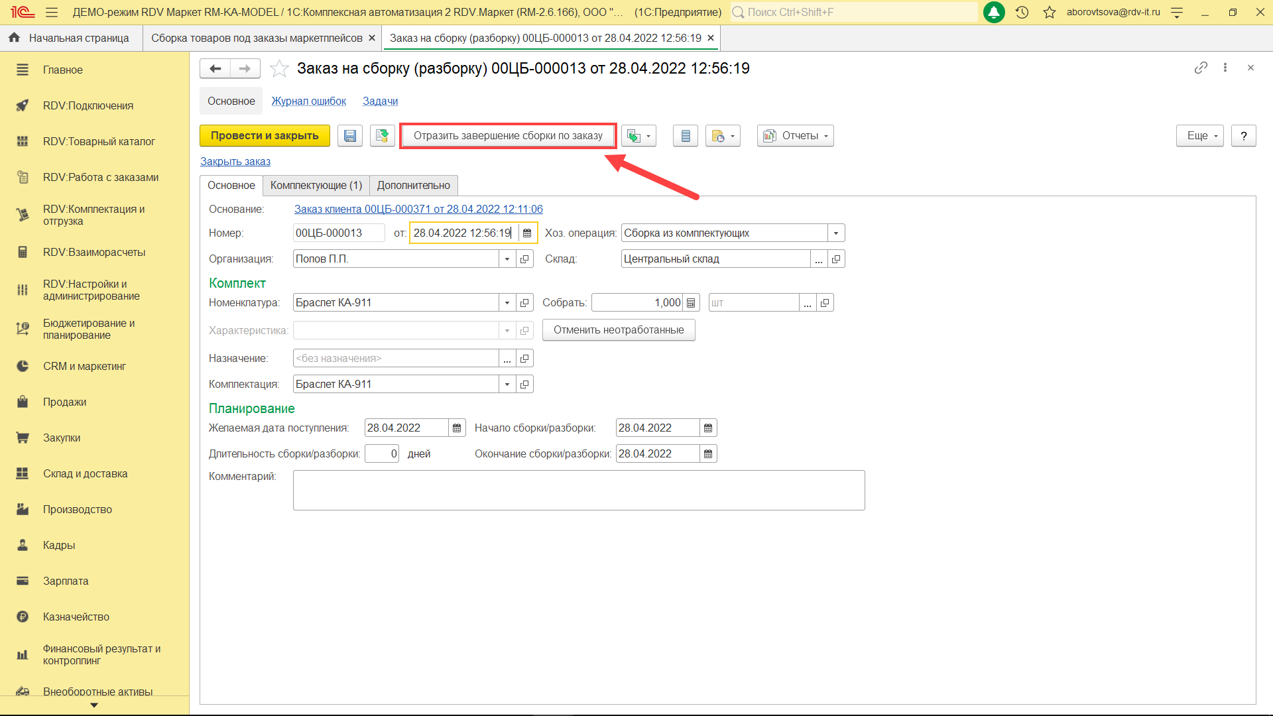Click the notifications bell icon

click(x=993, y=12)
